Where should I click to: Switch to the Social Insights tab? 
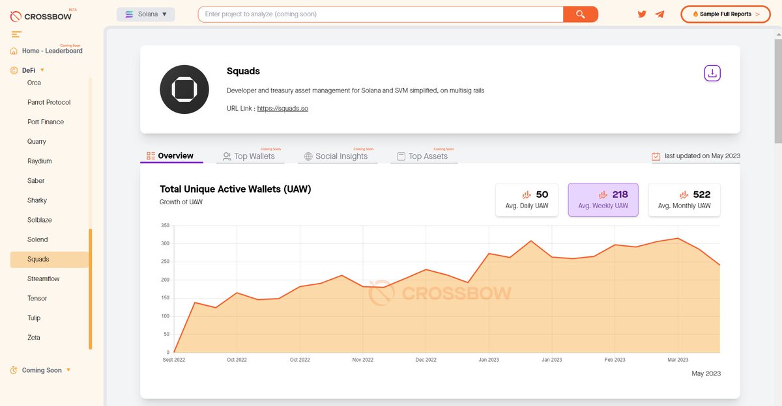tap(337, 156)
